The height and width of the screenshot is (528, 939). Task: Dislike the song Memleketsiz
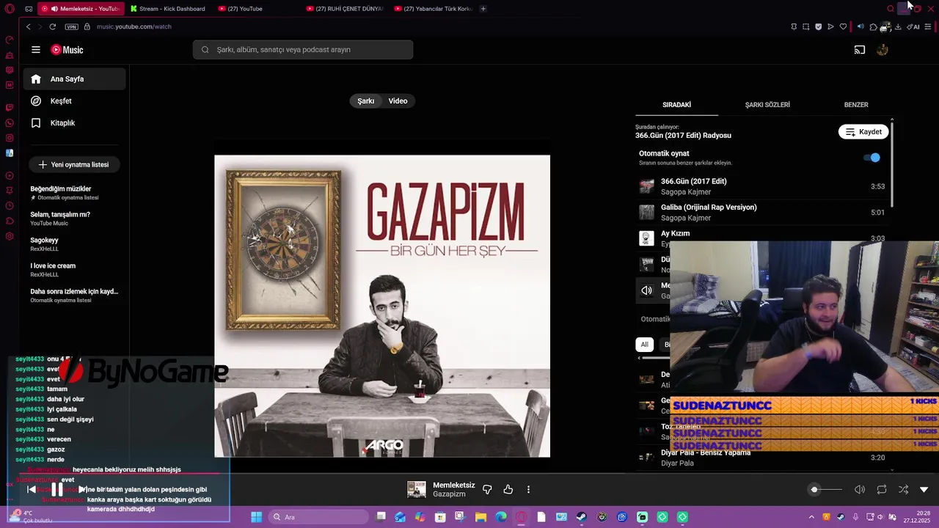[487, 489]
